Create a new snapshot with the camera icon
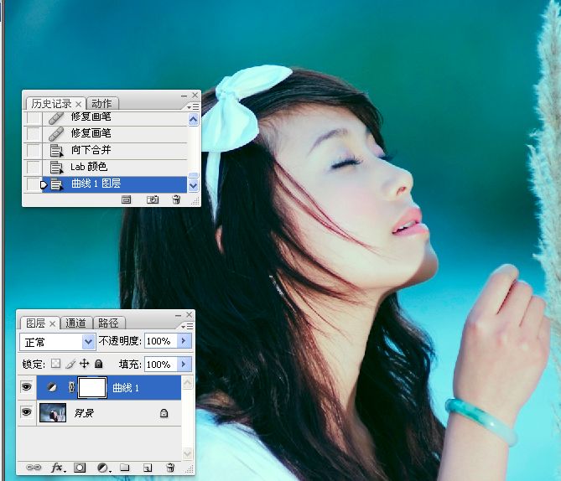The height and width of the screenshot is (481, 561). coord(153,199)
